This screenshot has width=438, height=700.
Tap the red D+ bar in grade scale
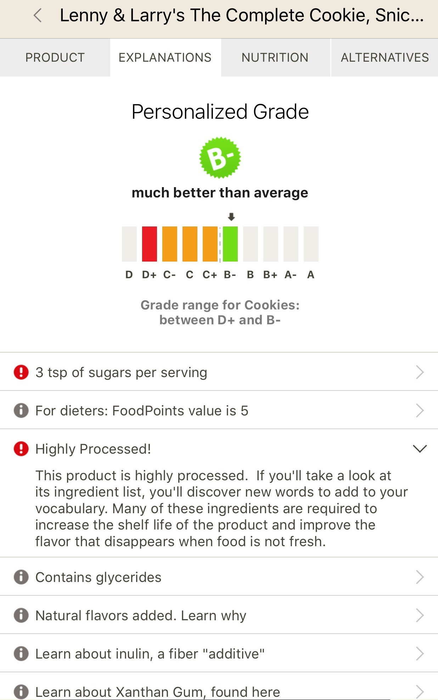point(150,244)
